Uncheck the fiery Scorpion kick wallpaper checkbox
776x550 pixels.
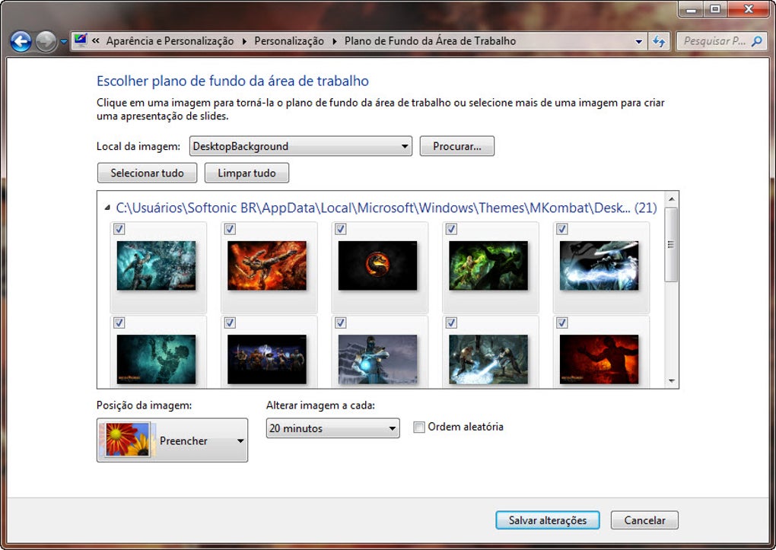point(230,229)
